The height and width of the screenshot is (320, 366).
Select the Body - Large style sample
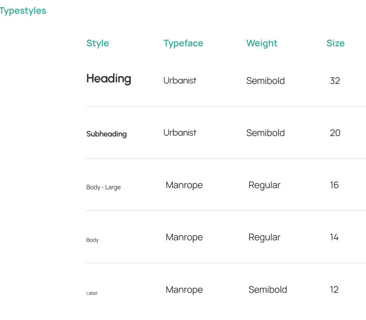click(x=103, y=187)
